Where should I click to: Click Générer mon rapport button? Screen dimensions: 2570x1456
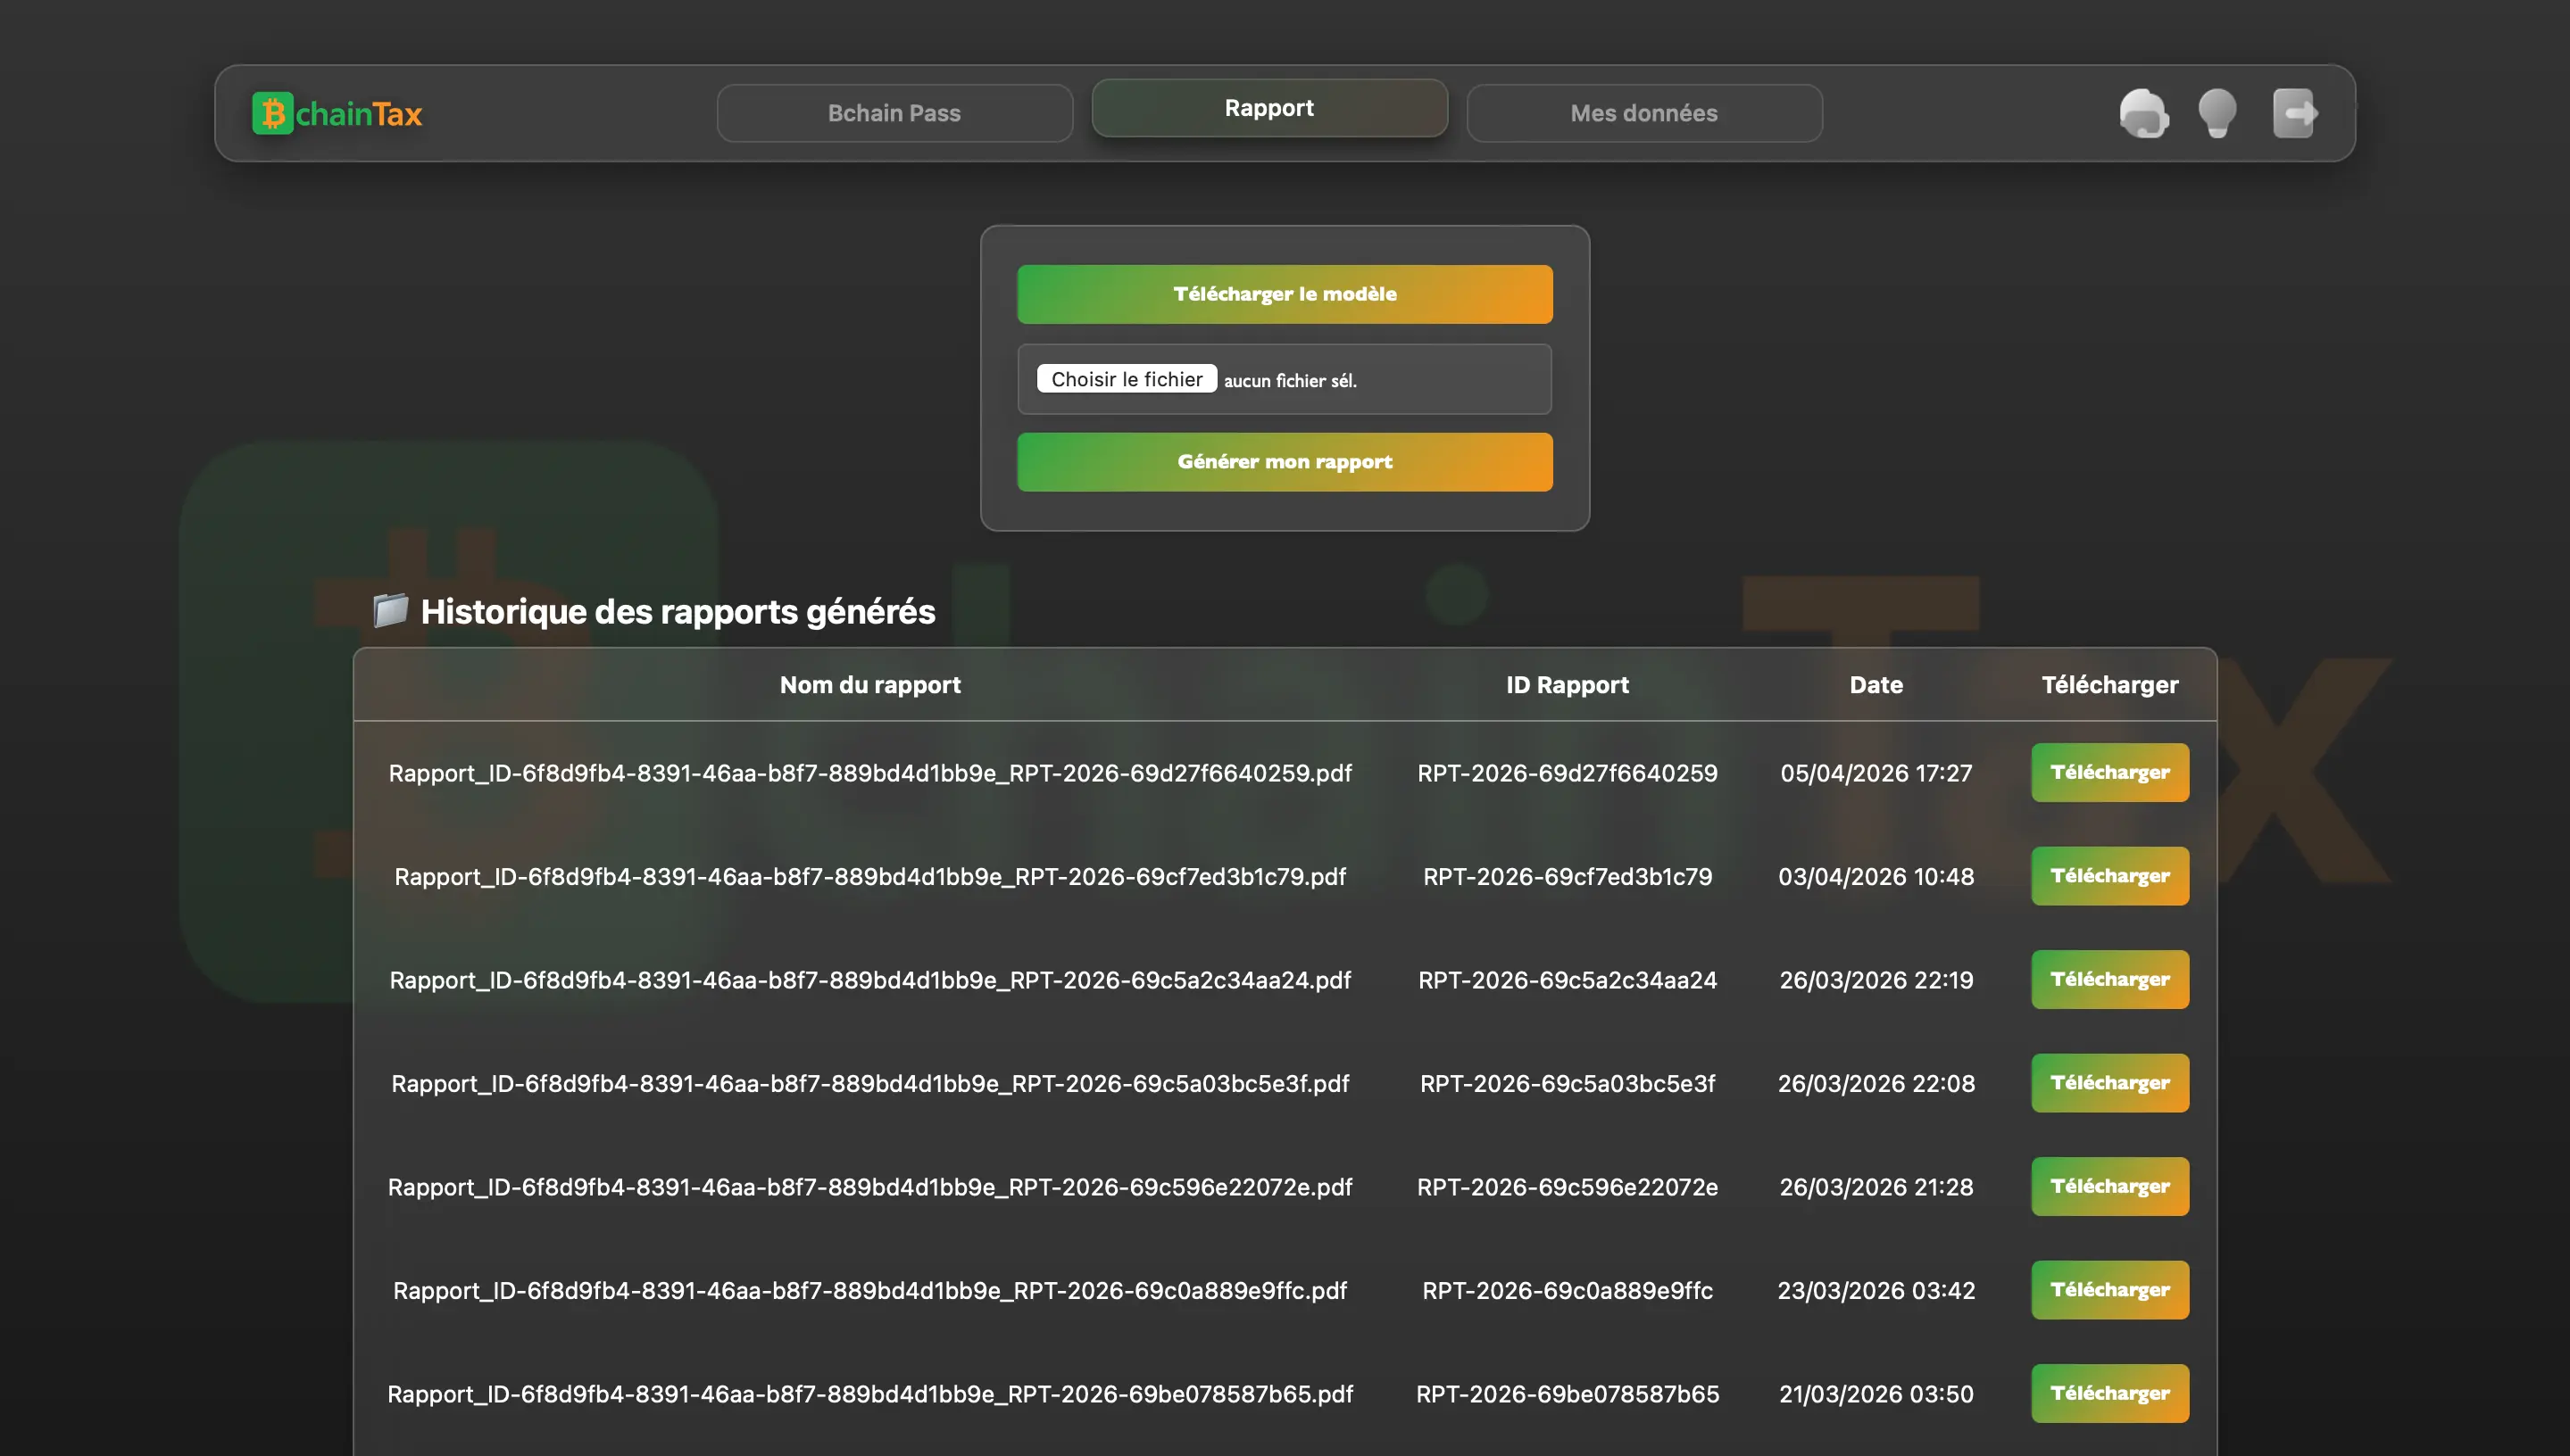pyautogui.click(x=1285, y=462)
